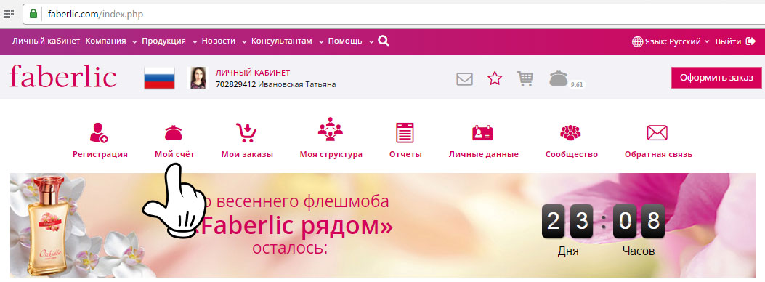Viewport: 765px width, 282px height.
Task: Click the magnifier search icon
Action: tap(384, 41)
